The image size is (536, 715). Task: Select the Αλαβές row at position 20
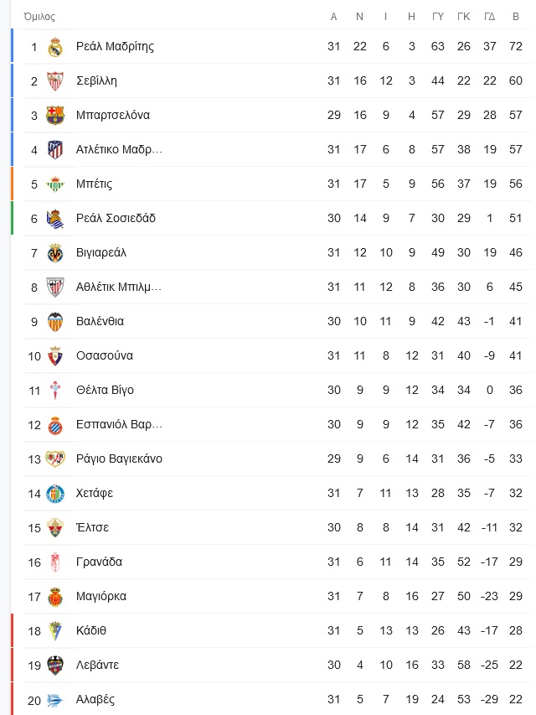click(x=277, y=700)
